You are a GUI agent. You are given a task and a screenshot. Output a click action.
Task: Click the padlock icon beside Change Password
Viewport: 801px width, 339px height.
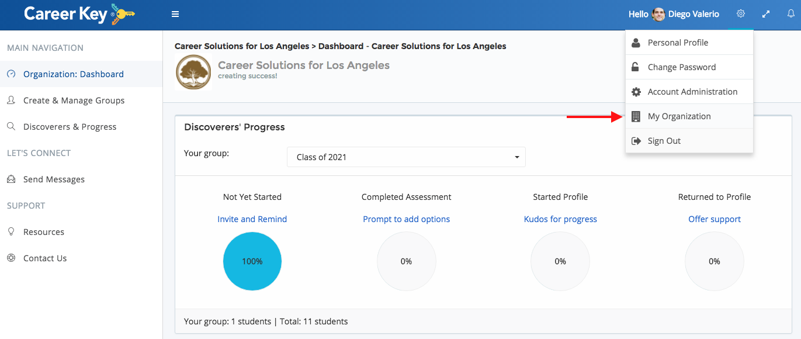635,67
